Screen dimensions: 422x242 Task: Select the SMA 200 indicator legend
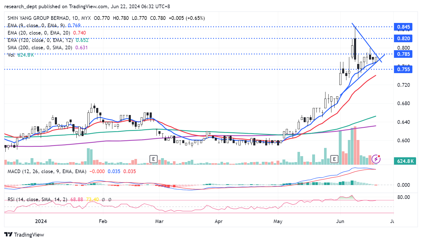(x=40, y=48)
